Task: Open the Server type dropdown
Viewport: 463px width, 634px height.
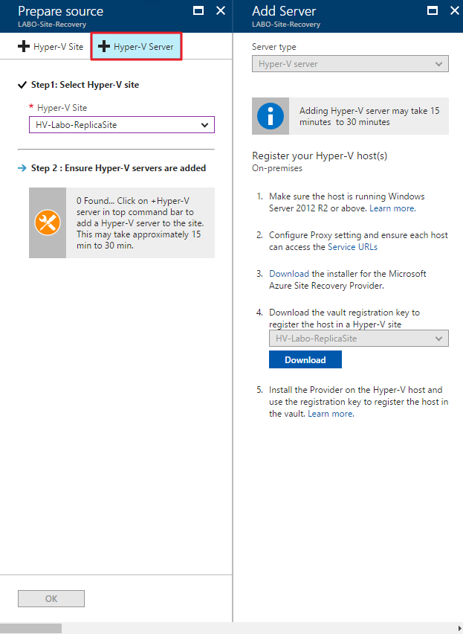Action: pyautogui.click(x=350, y=64)
